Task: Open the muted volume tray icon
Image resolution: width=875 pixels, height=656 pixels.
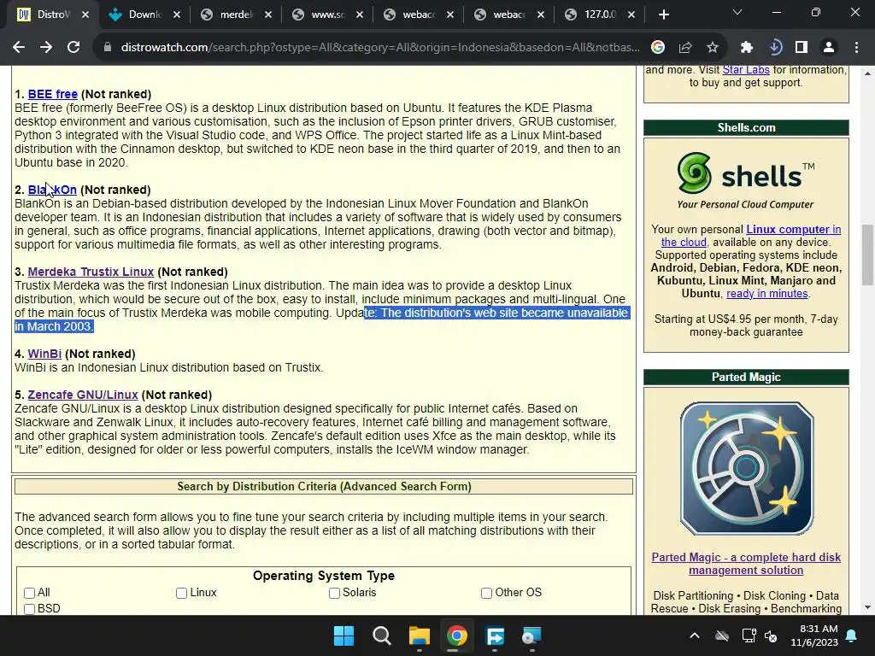Action: click(772, 635)
